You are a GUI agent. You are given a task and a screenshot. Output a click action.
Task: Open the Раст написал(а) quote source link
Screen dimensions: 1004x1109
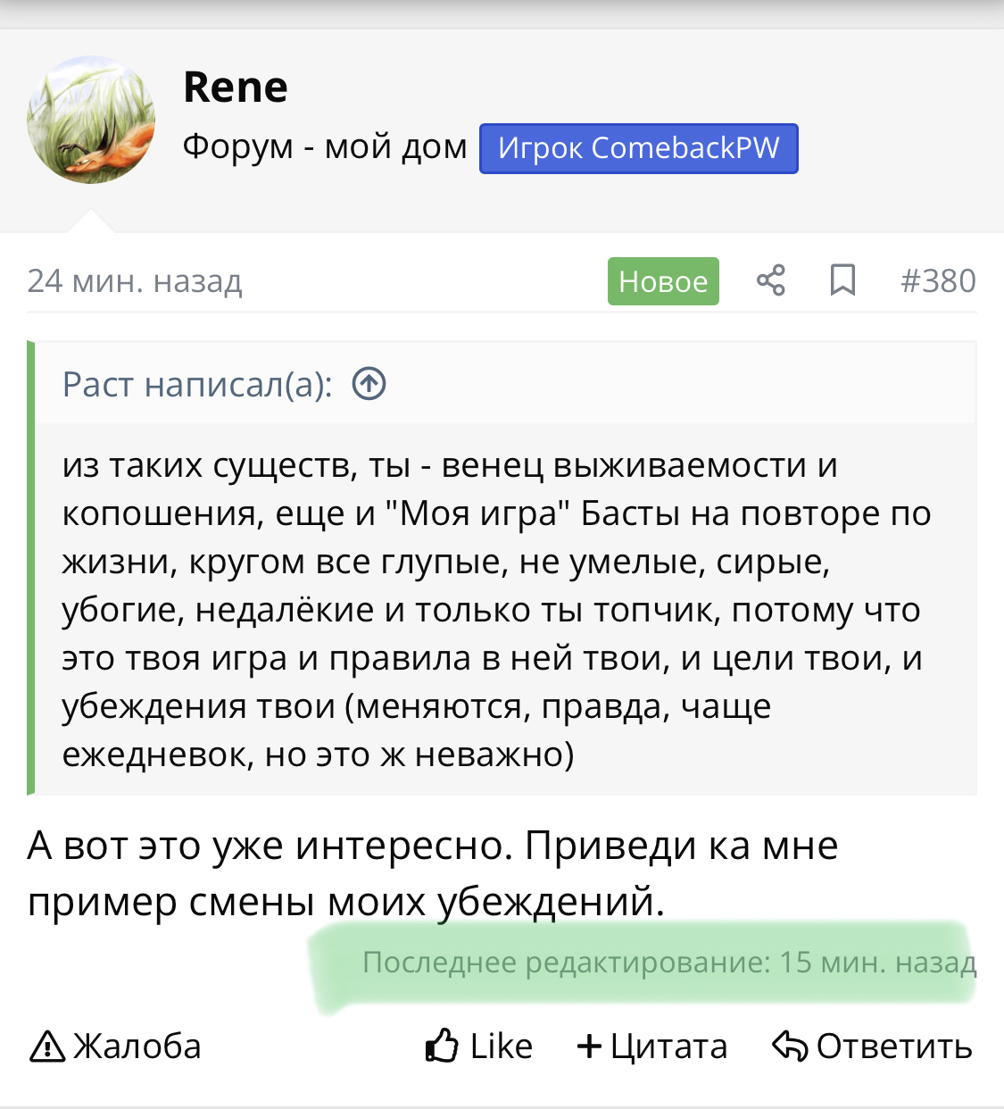(197, 384)
